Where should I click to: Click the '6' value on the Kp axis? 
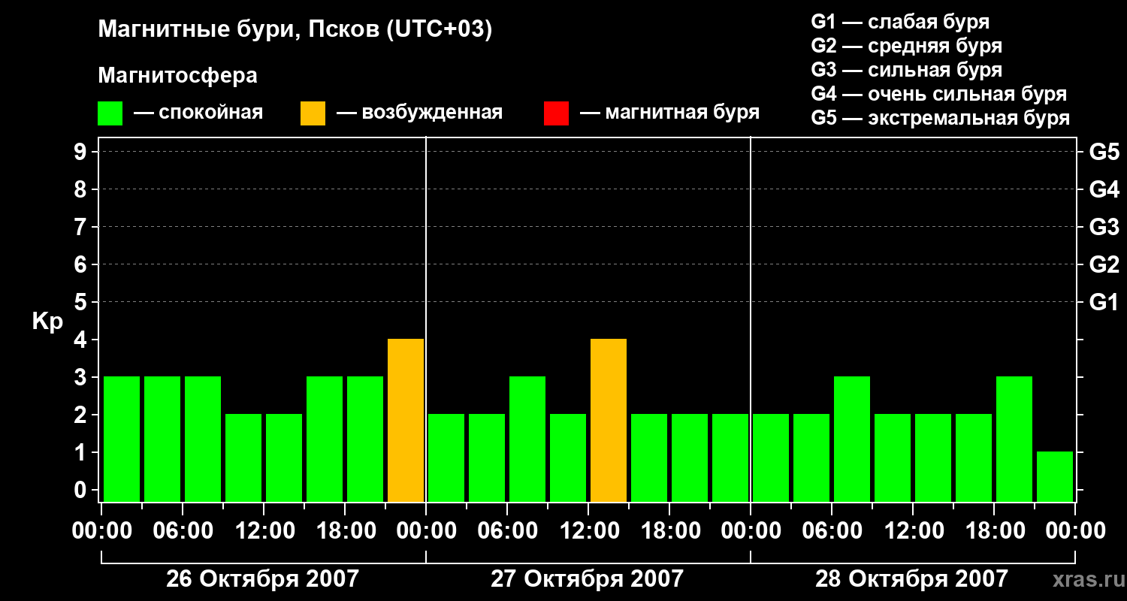[x=81, y=264]
